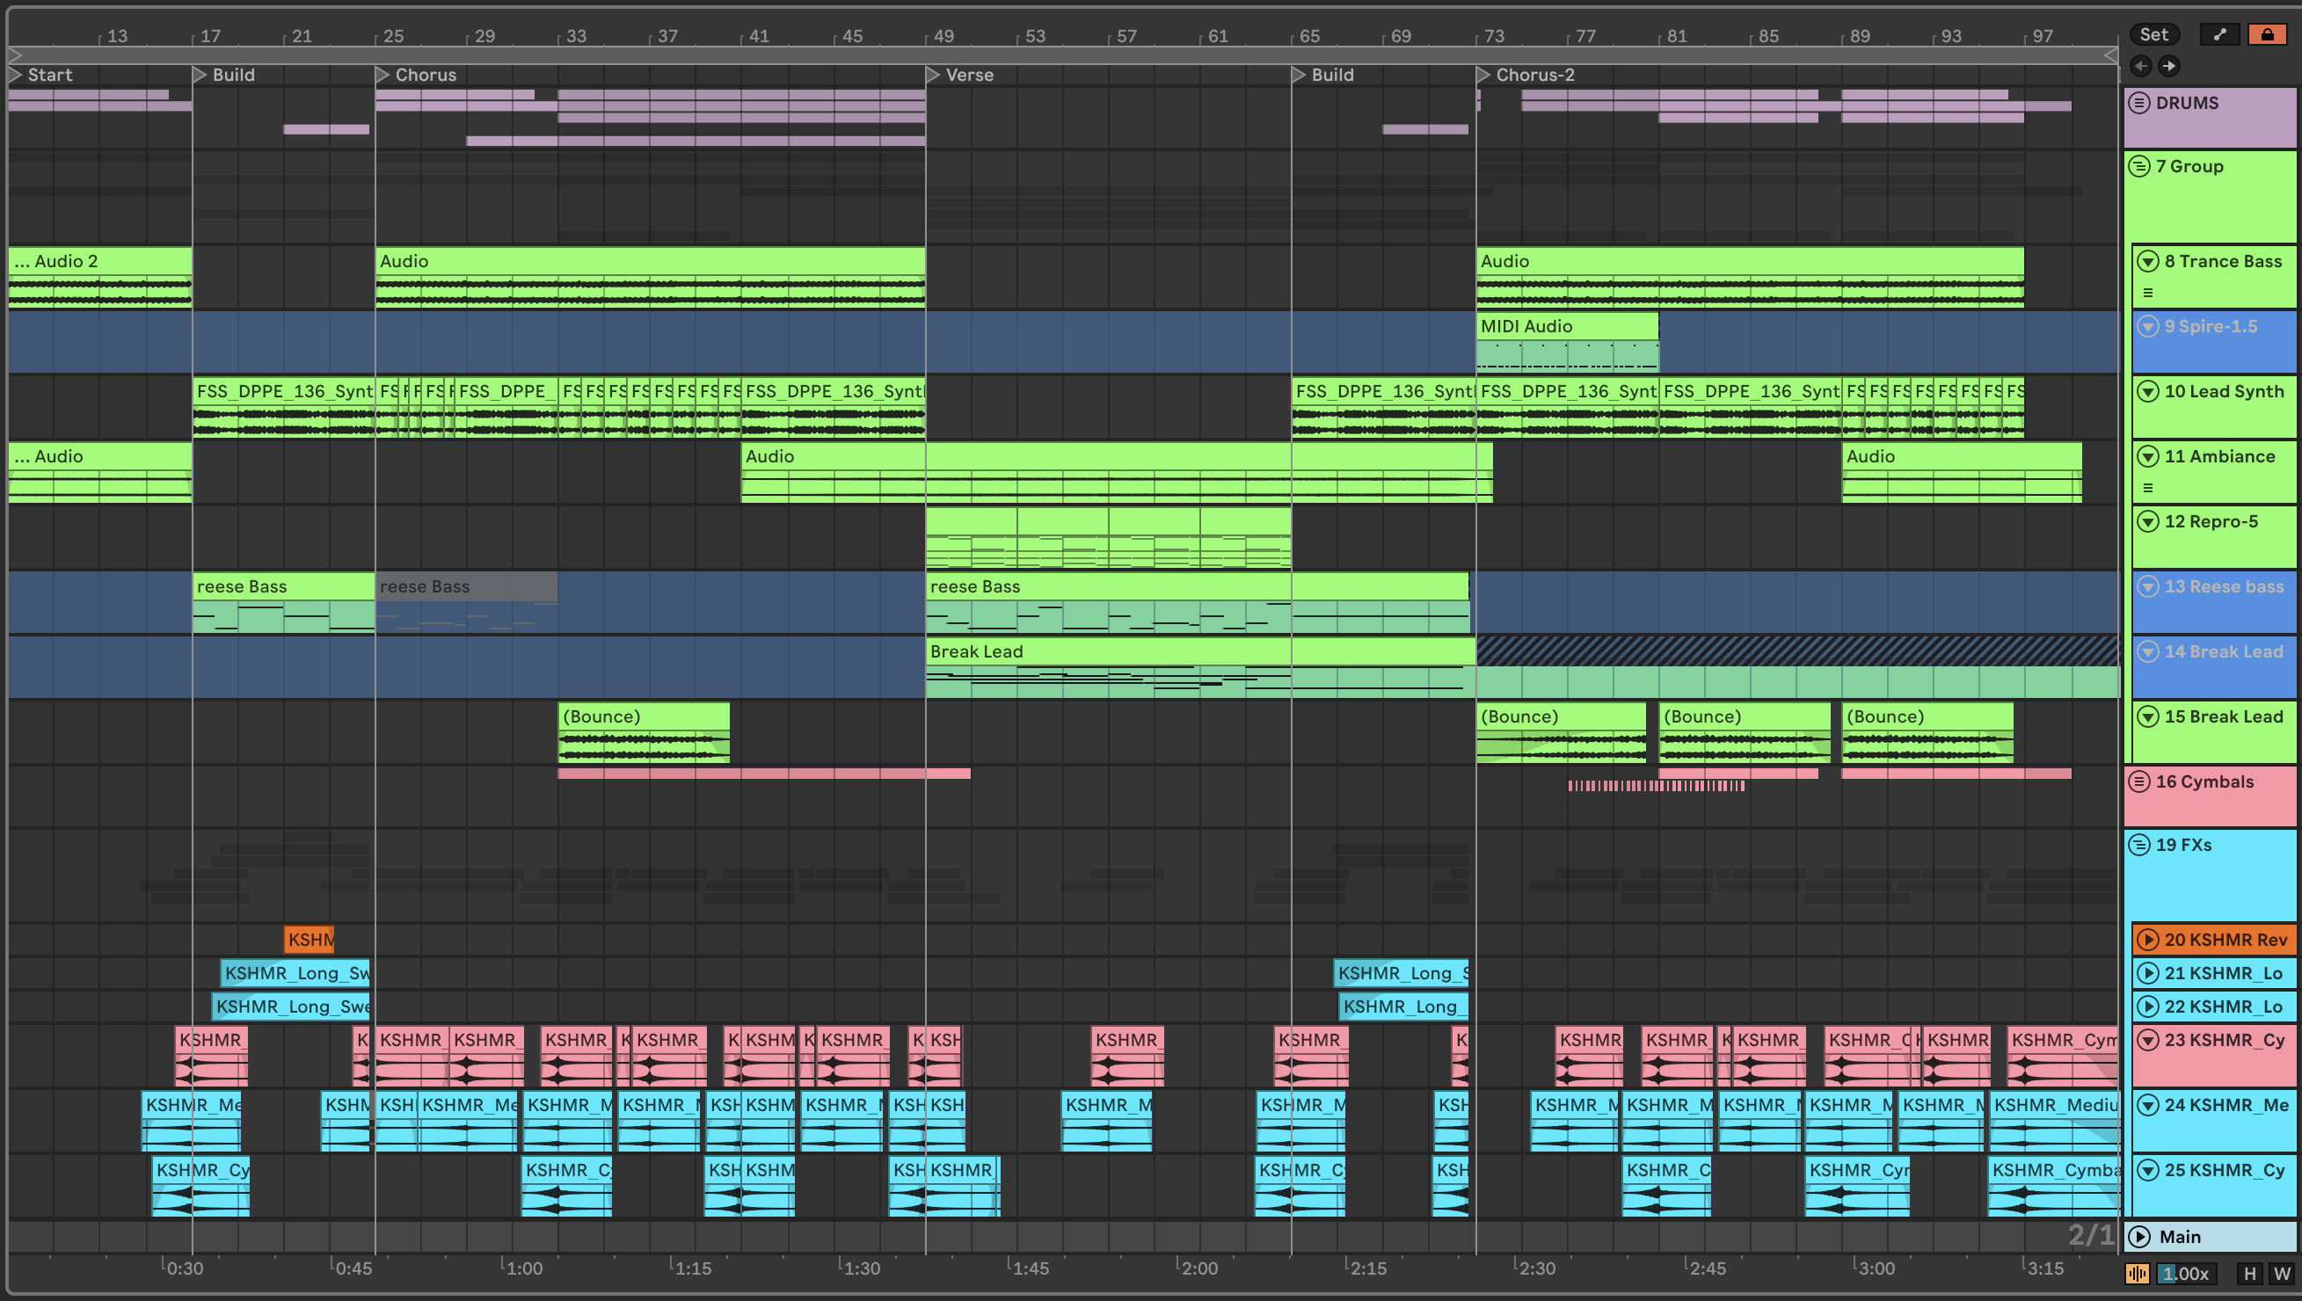Unfold the 7 Group track
This screenshot has width=2302, height=1301.
2139,166
